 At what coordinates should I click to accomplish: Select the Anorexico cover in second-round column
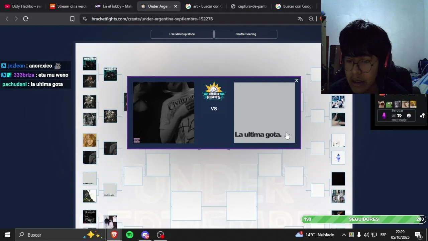[x=110, y=74]
